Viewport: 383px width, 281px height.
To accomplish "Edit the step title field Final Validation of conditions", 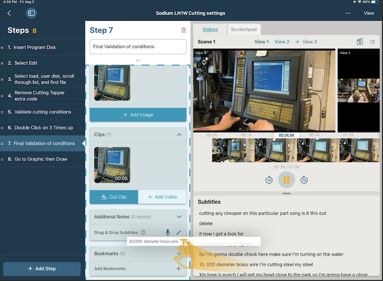I will point(138,47).
